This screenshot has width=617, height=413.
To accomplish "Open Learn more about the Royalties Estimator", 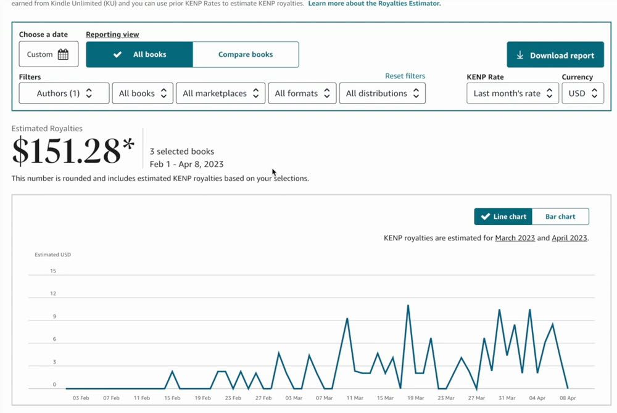I will pos(375,4).
